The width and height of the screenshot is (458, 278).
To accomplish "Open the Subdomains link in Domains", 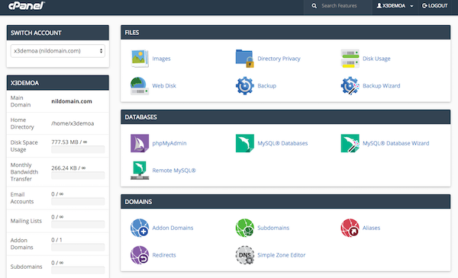I will pos(273,228).
